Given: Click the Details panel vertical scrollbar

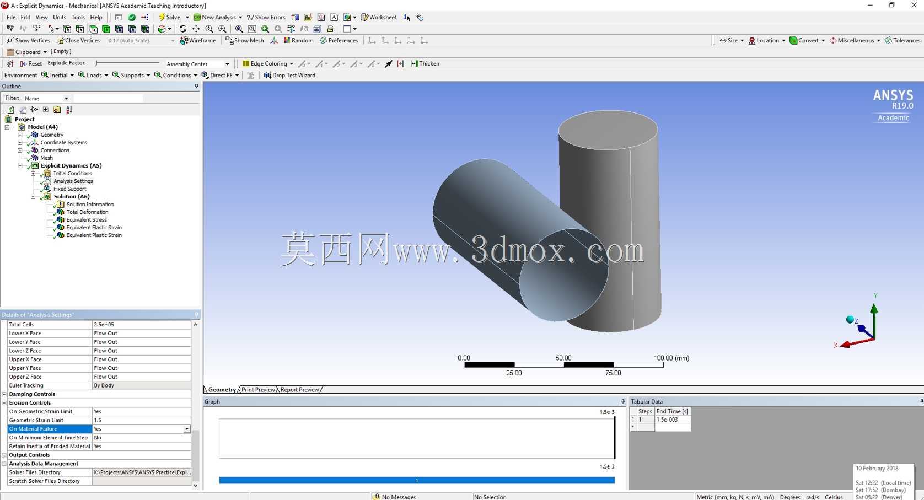Looking at the screenshot, I should tap(195, 405).
